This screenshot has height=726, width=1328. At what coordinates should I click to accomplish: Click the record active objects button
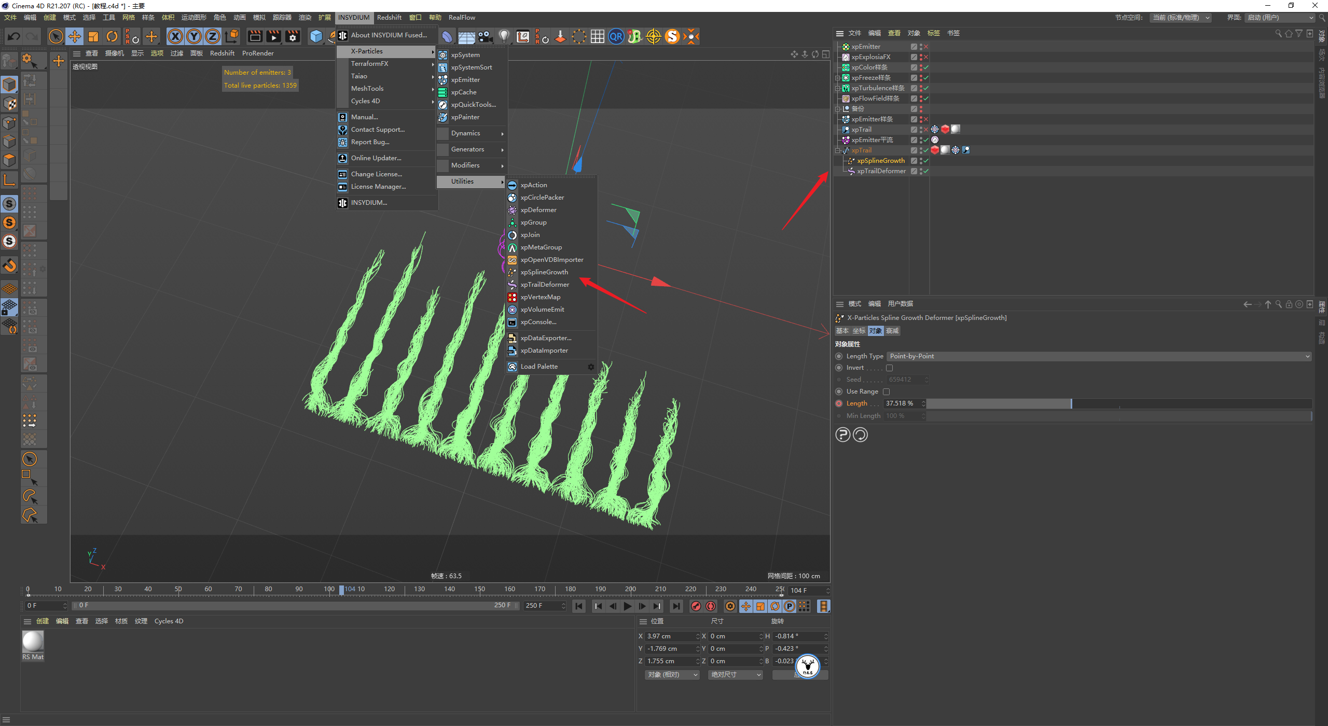(x=696, y=606)
